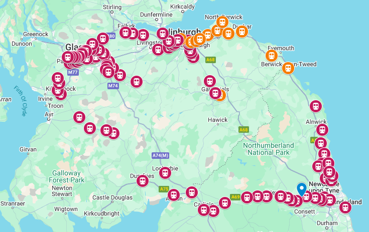Select the train marker east of Carlisle
The image size is (369, 232).
tap(225, 203)
